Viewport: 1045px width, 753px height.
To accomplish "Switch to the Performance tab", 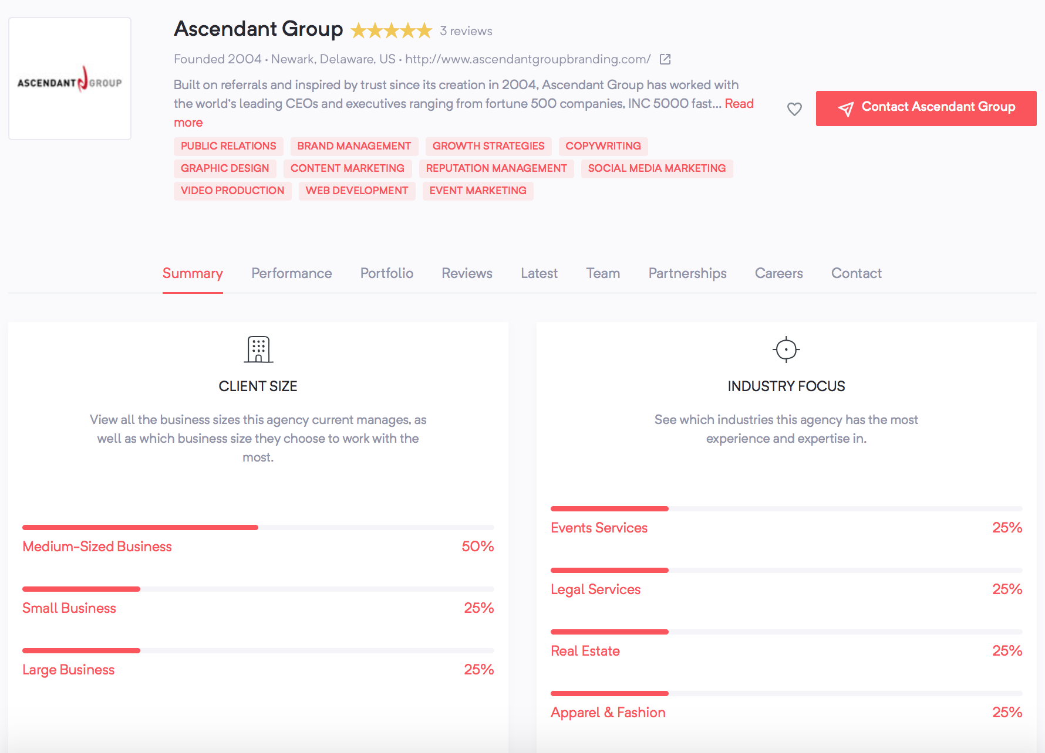I will click(x=292, y=273).
